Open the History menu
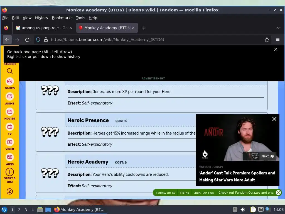The image size is (285, 214). point(41,18)
